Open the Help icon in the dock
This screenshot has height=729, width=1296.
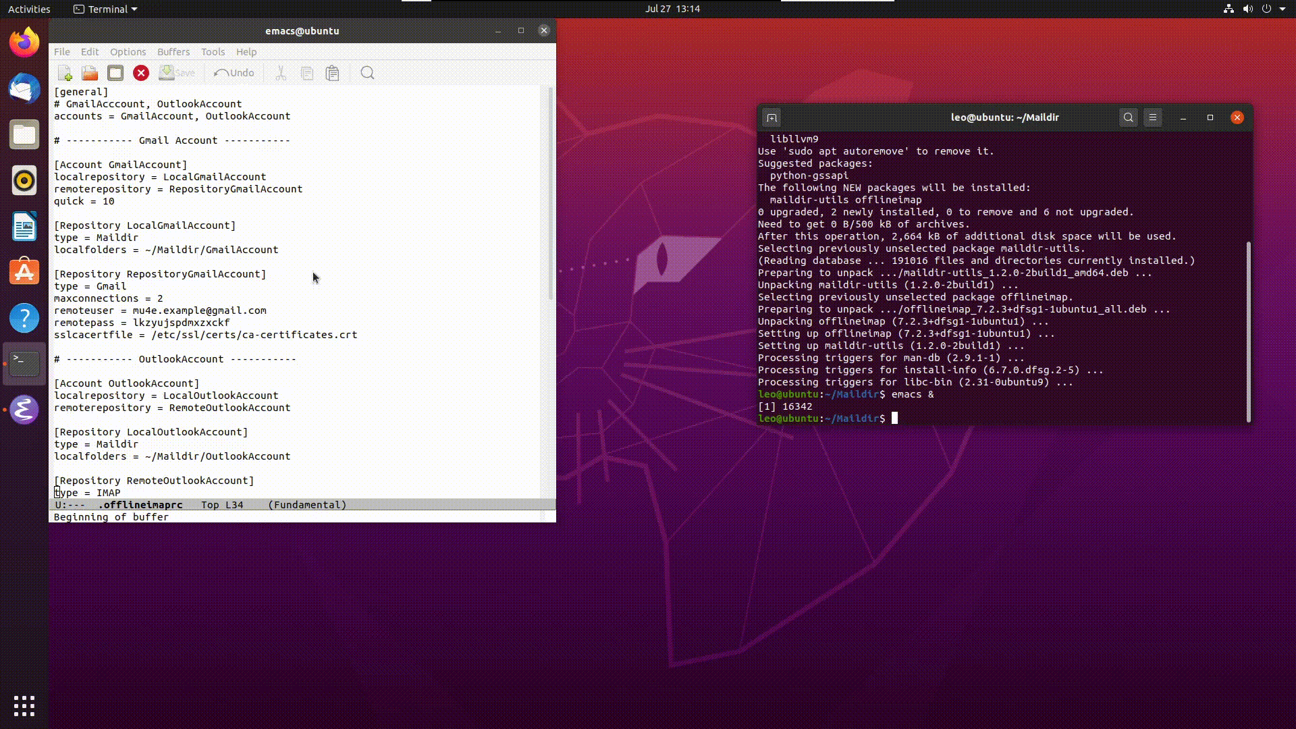(24, 318)
